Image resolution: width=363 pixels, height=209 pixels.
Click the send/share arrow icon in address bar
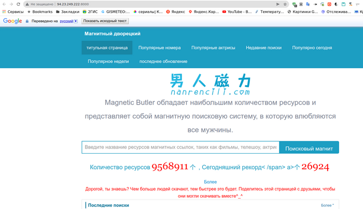click(278, 4)
